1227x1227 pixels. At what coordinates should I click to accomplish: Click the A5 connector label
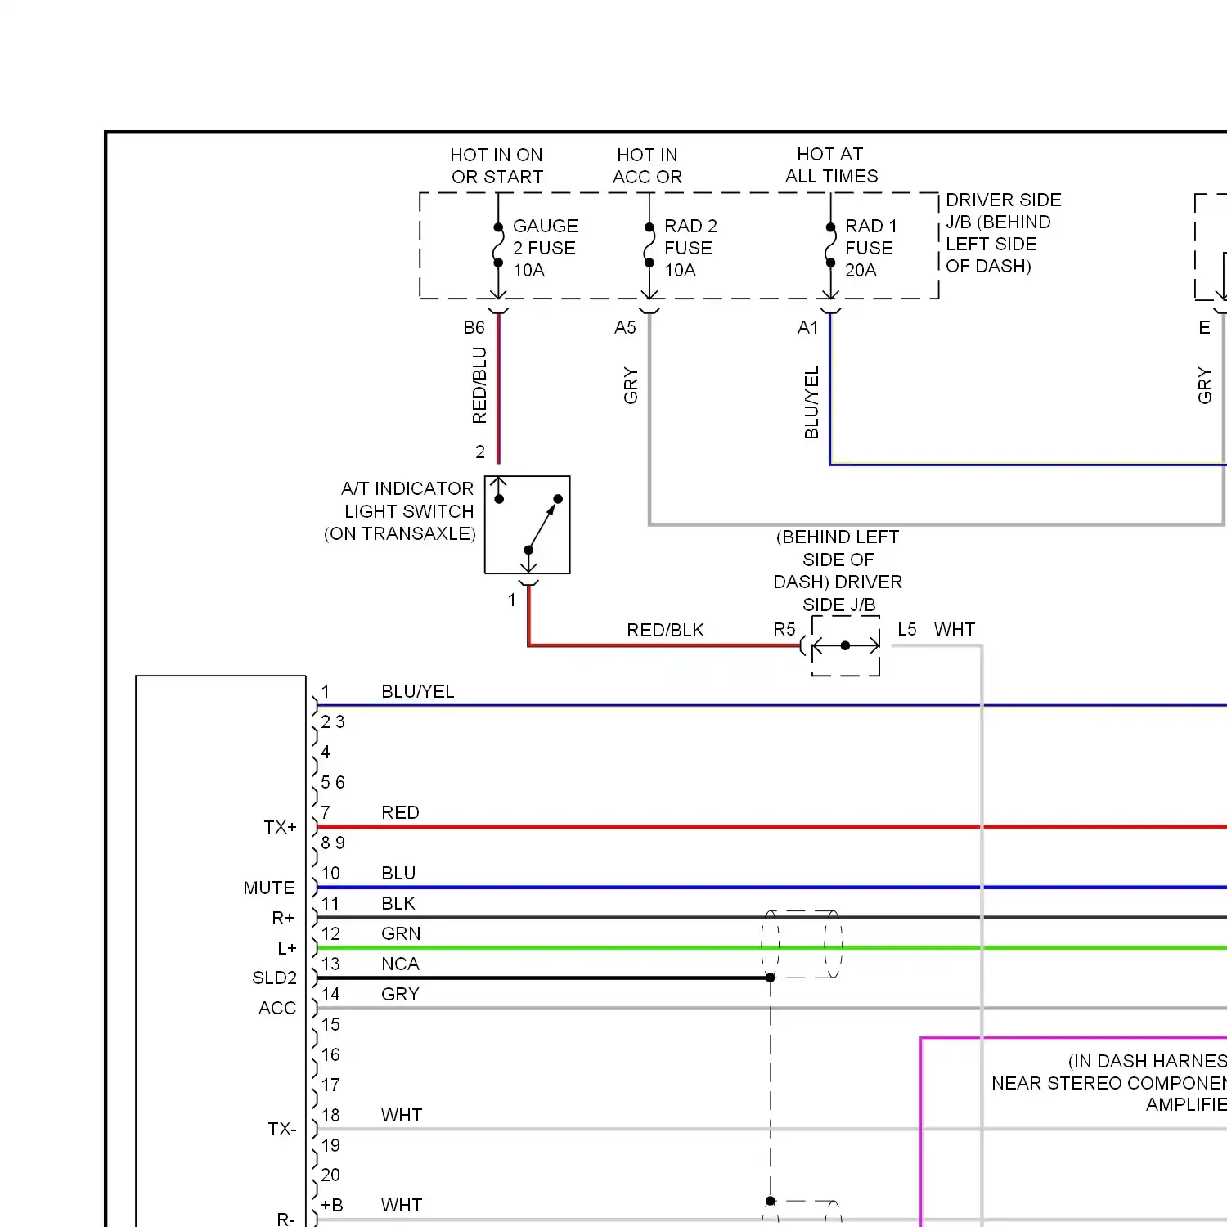pyautogui.click(x=625, y=327)
